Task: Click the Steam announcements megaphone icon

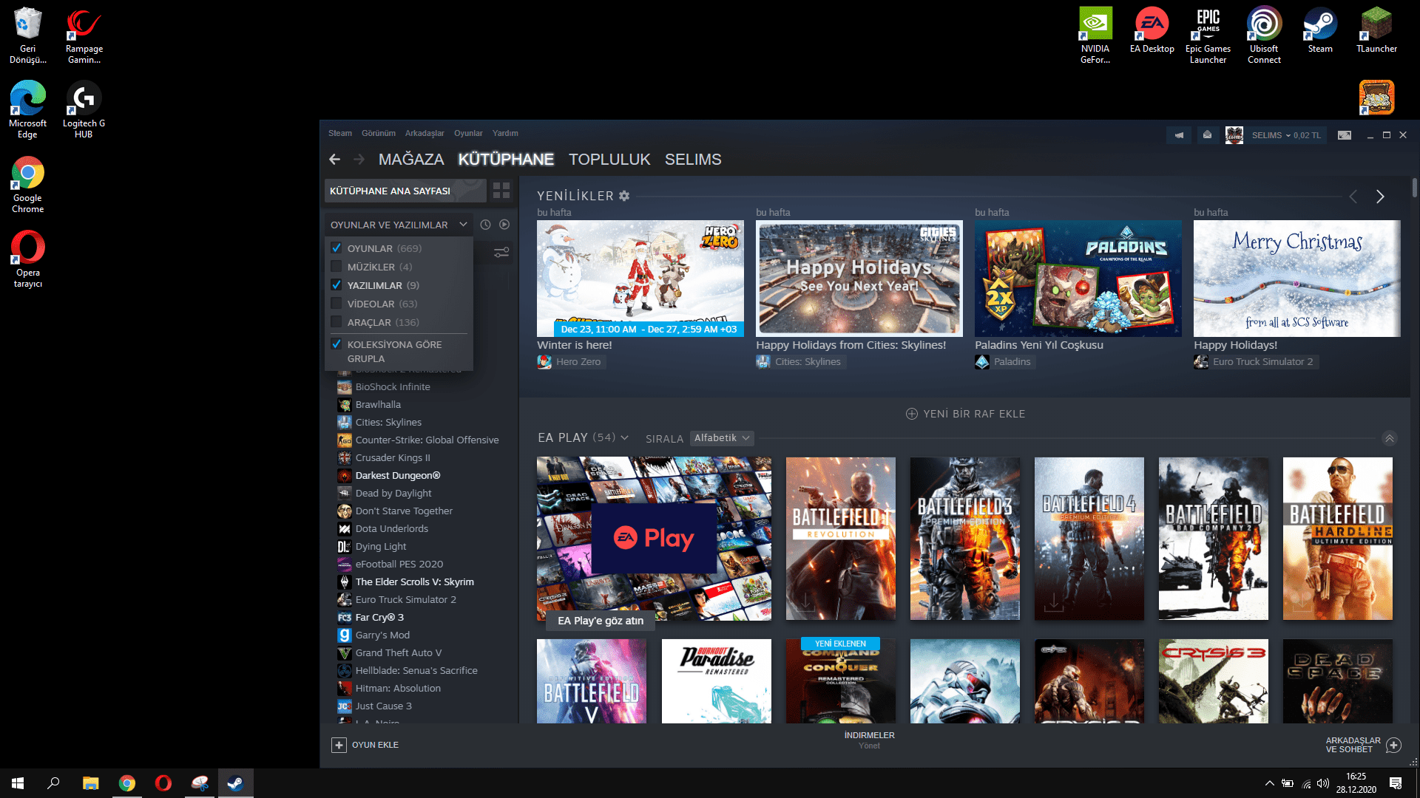Action: tap(1179, 135)
